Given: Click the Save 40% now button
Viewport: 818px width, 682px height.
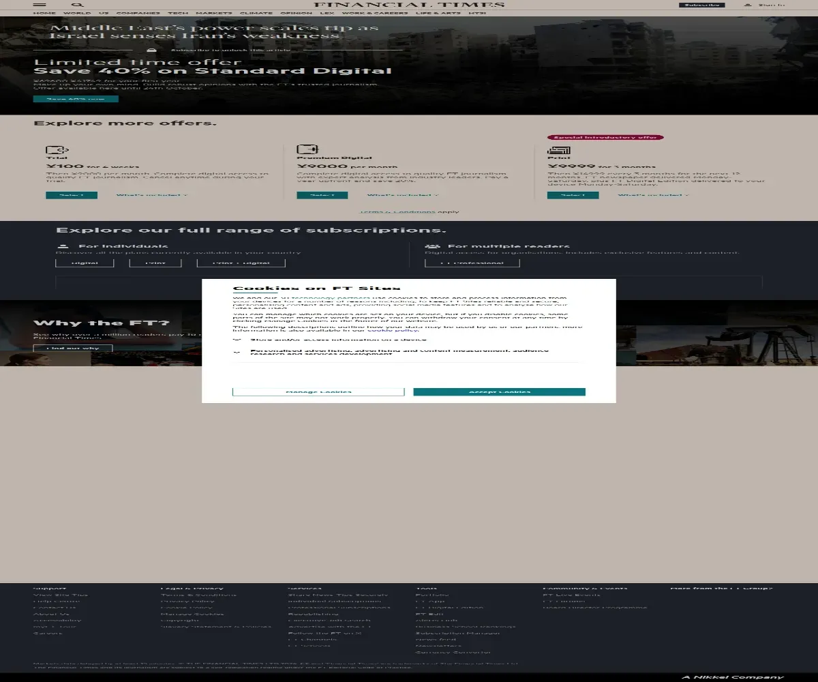Looking at the screenshot, I should tap(76, 99).
